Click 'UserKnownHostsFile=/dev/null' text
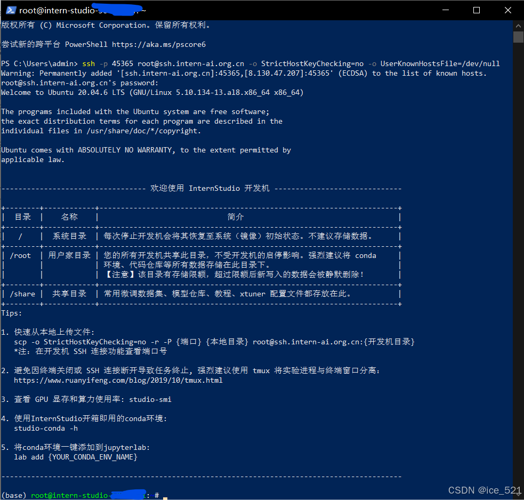This screenshot has width=524, height=500. pos(440,63)
